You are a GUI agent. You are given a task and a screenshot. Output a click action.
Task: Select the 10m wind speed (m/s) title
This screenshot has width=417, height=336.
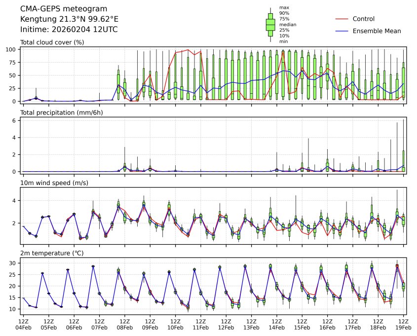[52, 183]
